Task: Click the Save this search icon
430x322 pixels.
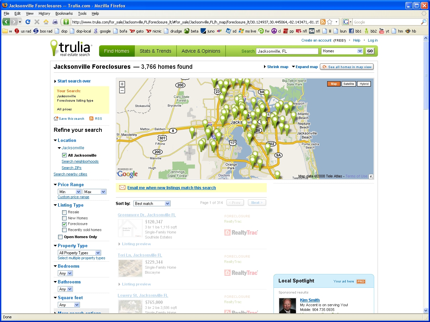Action: pos(56,118)
